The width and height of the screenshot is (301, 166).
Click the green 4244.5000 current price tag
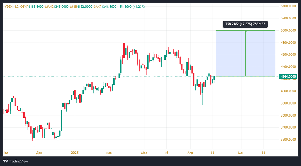289,76
